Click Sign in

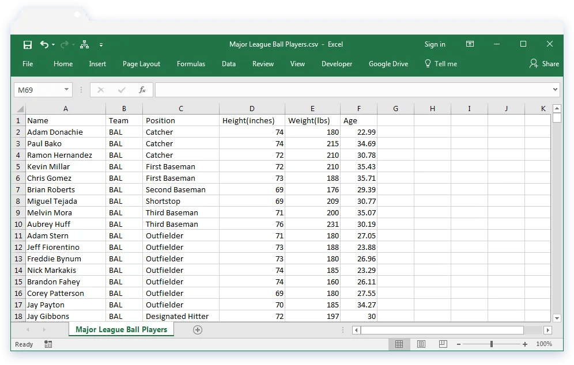[435, 44]
